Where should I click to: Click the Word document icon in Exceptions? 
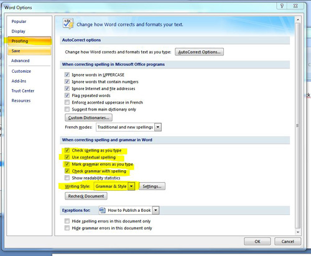103,210
